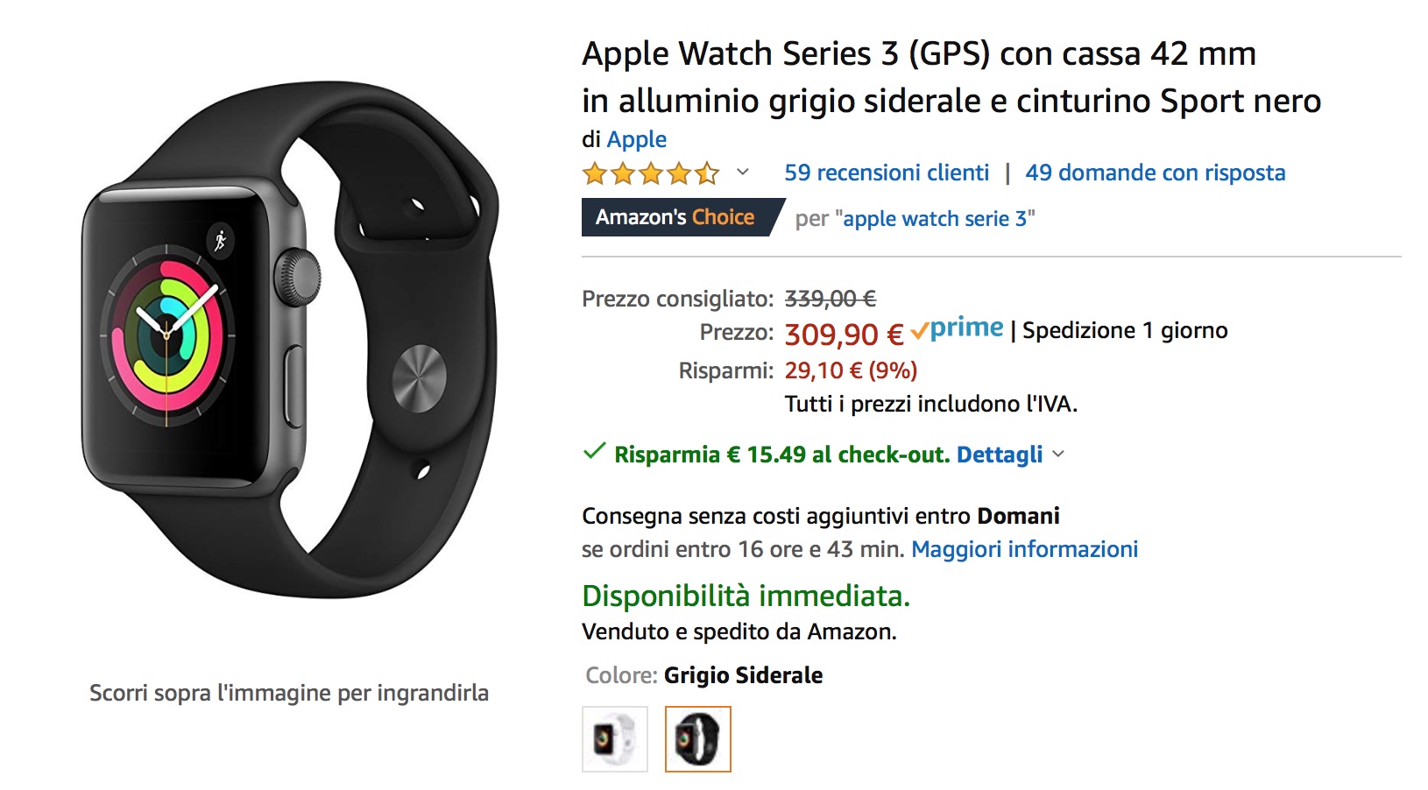Click the Amazon's Choice badge
1428x790 pixels.
click(x=675, y=217)
